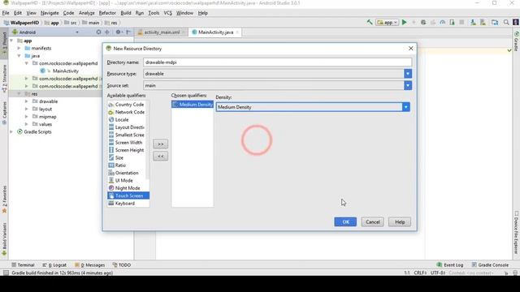Open Project Structure toolbar icon
The image size is (520, 292).
click(x=495, y=22)
